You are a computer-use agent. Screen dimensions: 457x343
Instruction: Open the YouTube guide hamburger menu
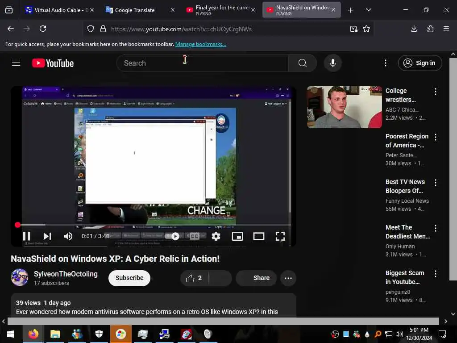tap(16, 63)
